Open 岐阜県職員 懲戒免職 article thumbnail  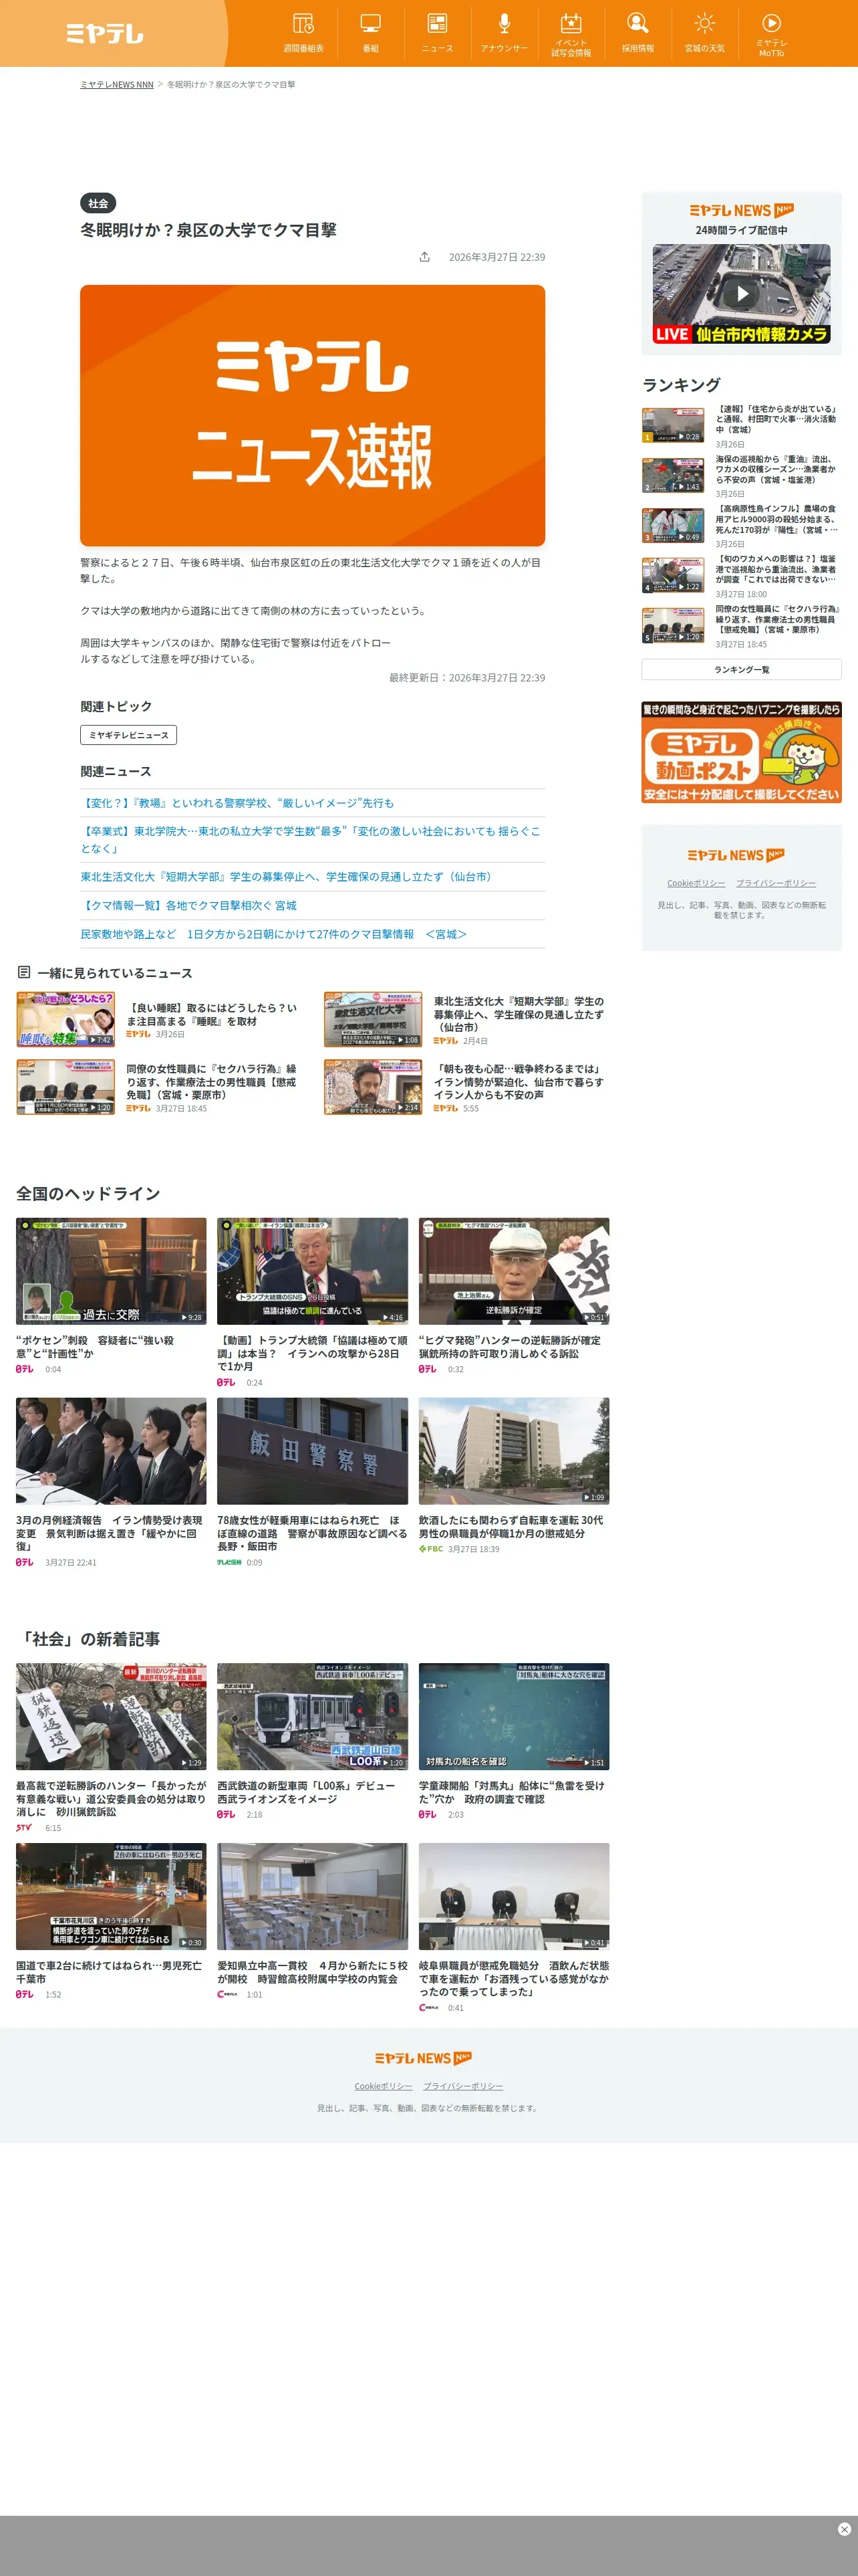[513, 1896]
